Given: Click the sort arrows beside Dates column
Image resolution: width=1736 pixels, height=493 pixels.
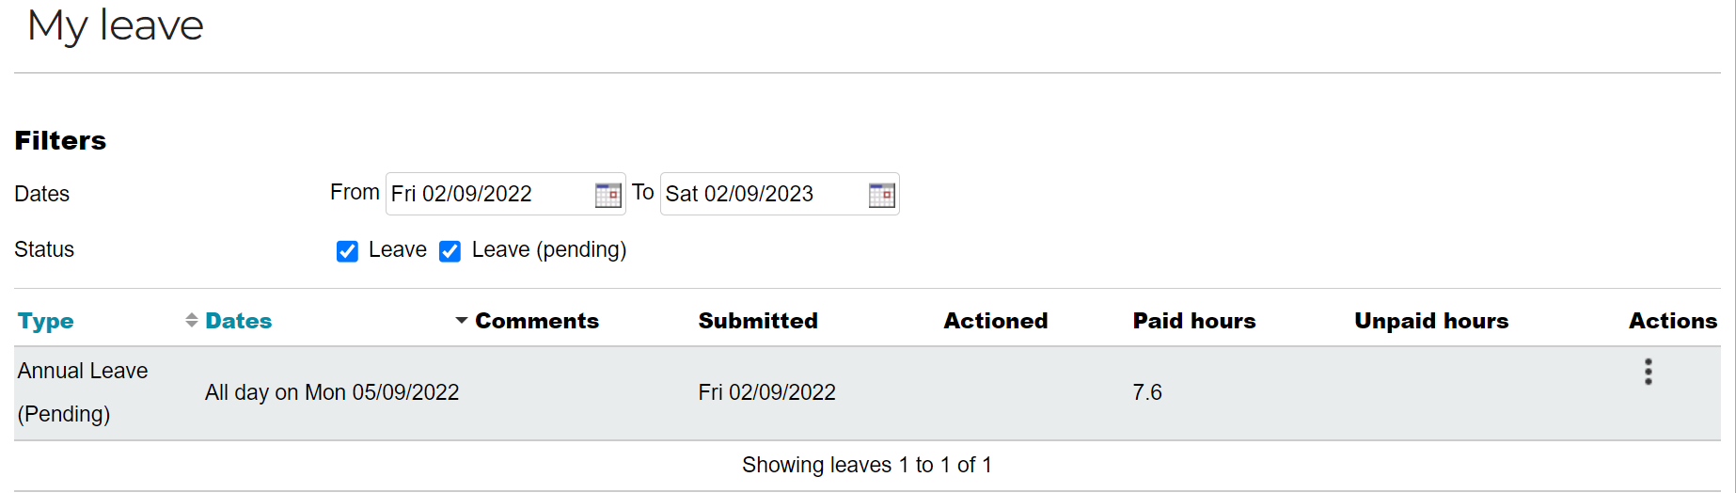Looking at the screenshot, I should pyautogui.click(x=191, y=321).
